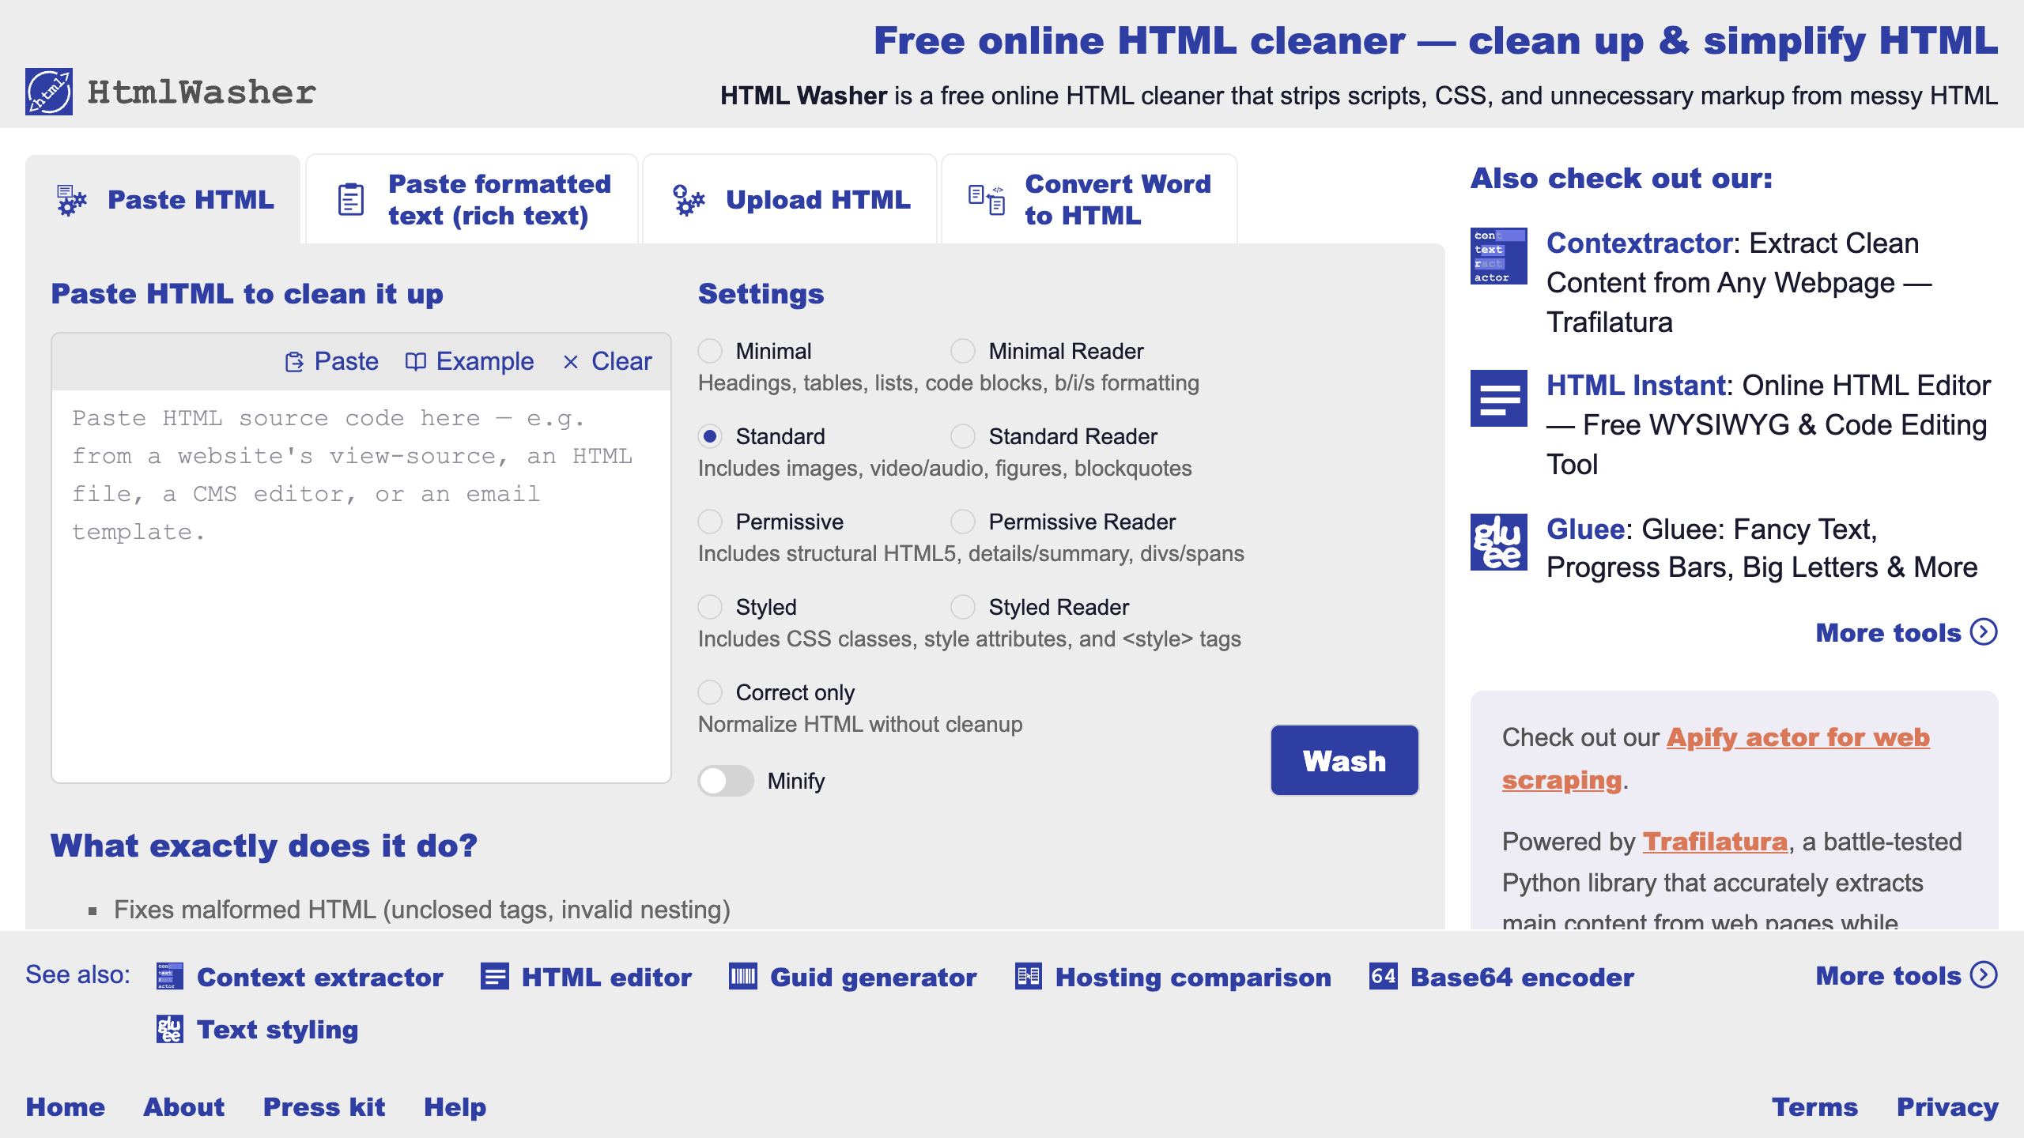Select the Correct only radio option

point(710,692)
